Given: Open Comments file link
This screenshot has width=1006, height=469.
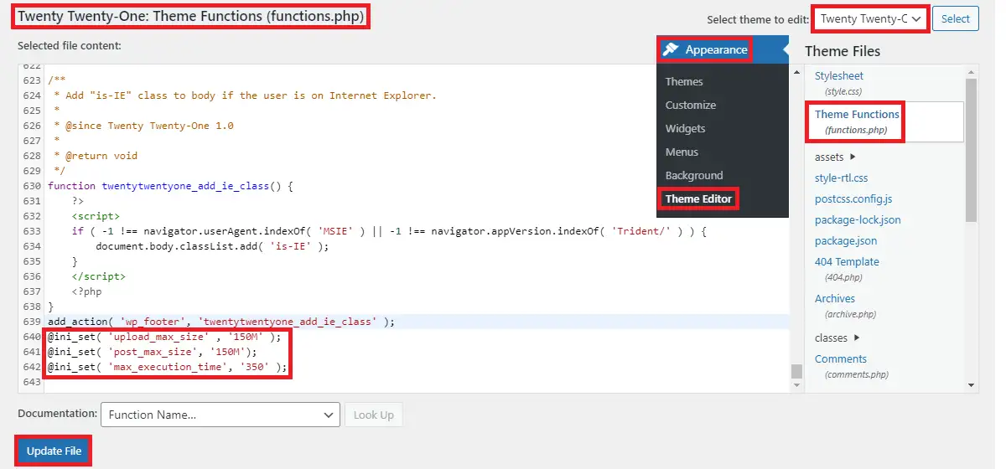Looking at the screenshot, I should click(841, 358).
